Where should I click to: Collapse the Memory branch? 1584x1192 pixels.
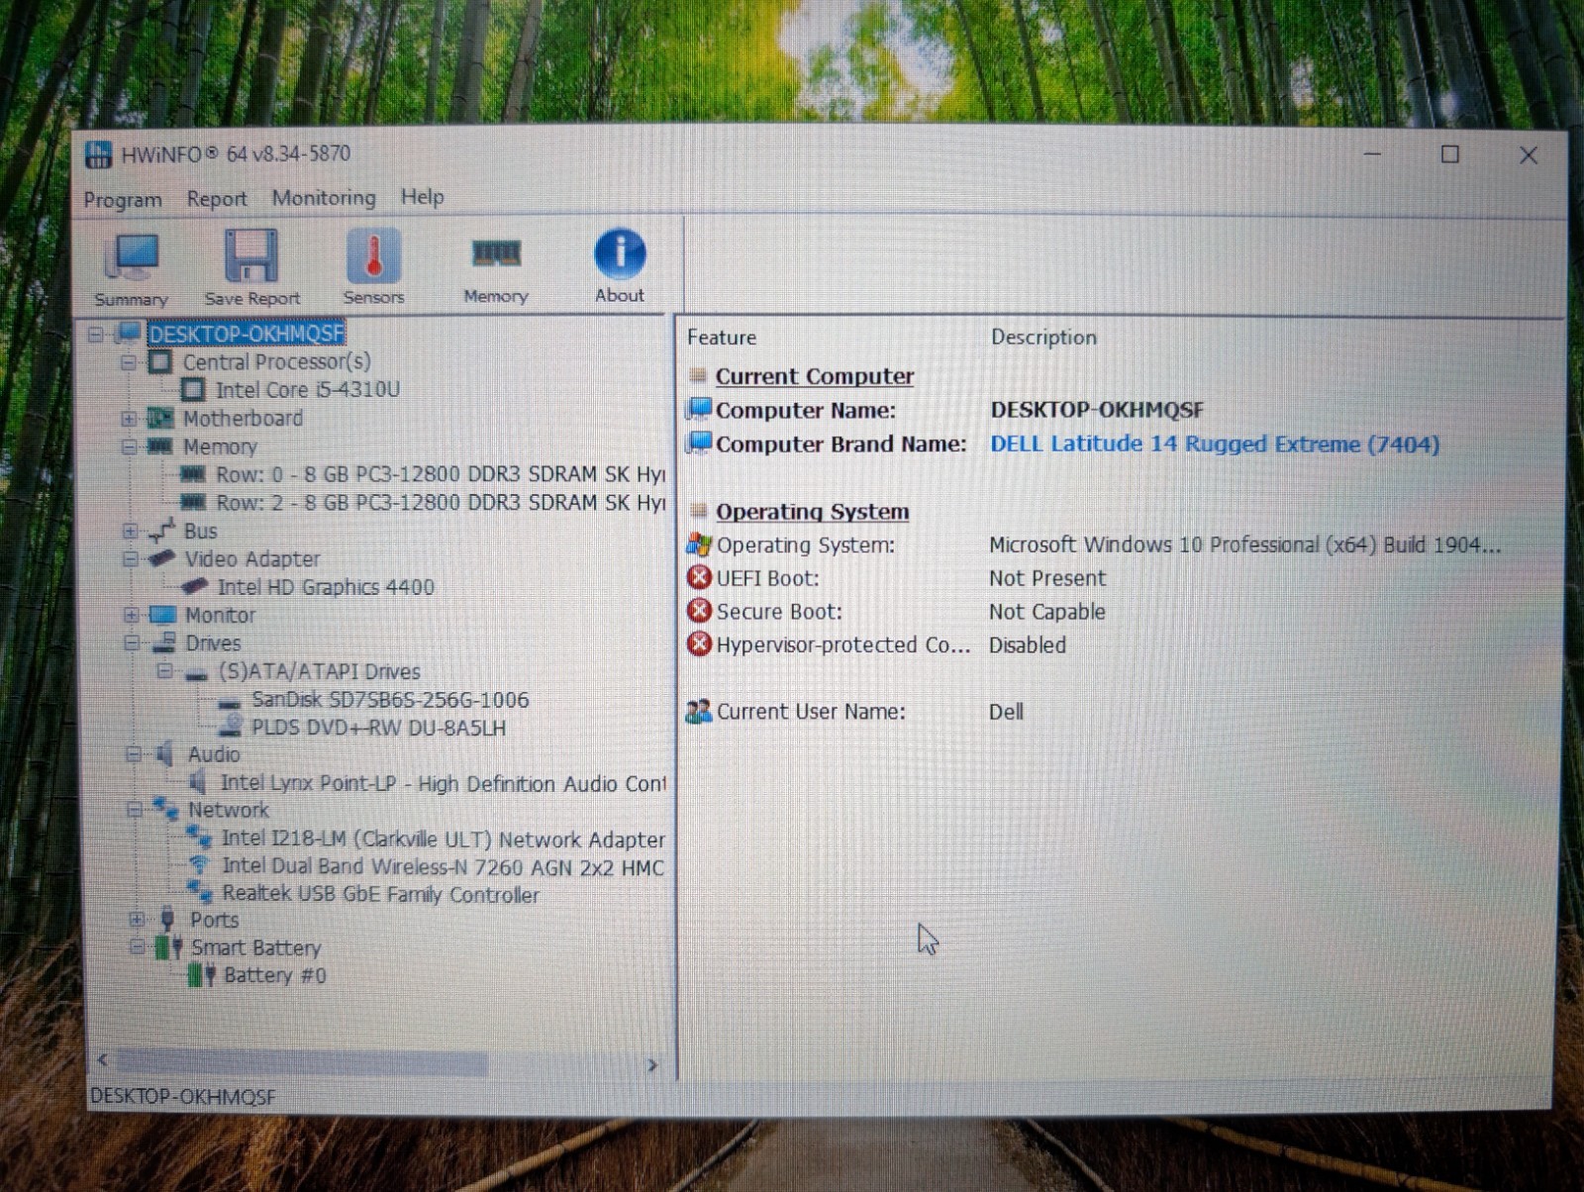[x=129, y=447]
